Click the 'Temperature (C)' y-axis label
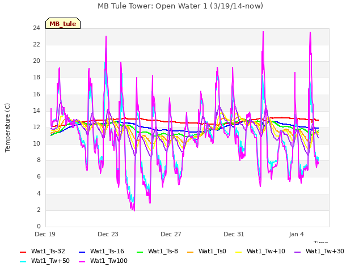 (7, 127)
